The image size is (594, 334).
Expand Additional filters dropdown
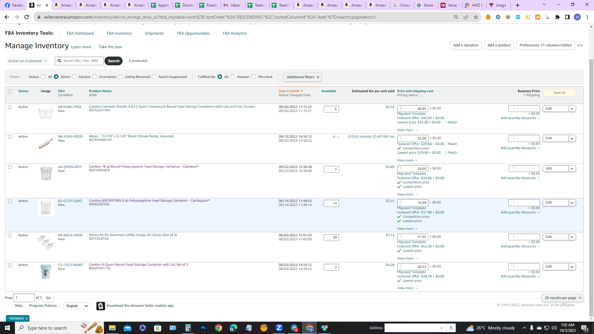point(303,77)
